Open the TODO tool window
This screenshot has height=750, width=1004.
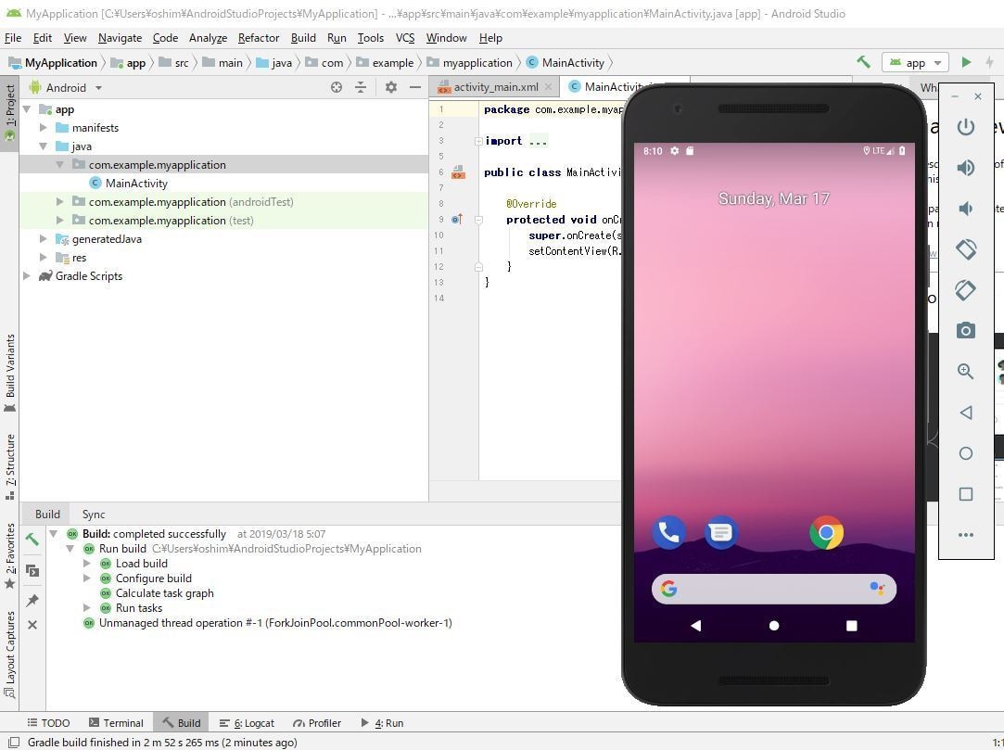[x=48, y=723]
